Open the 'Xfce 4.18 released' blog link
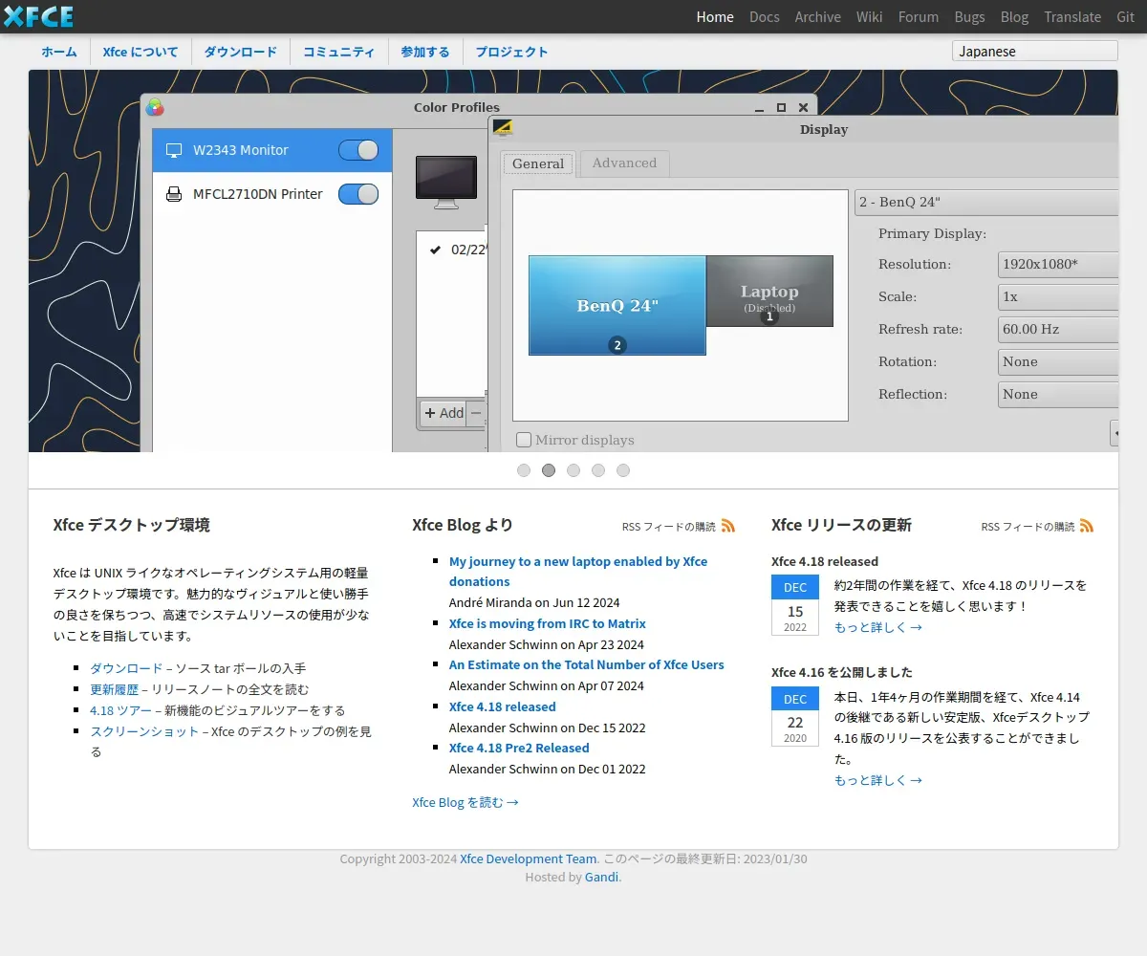The width and height of the screenshot is (1147, 956). tap(503, 706)
